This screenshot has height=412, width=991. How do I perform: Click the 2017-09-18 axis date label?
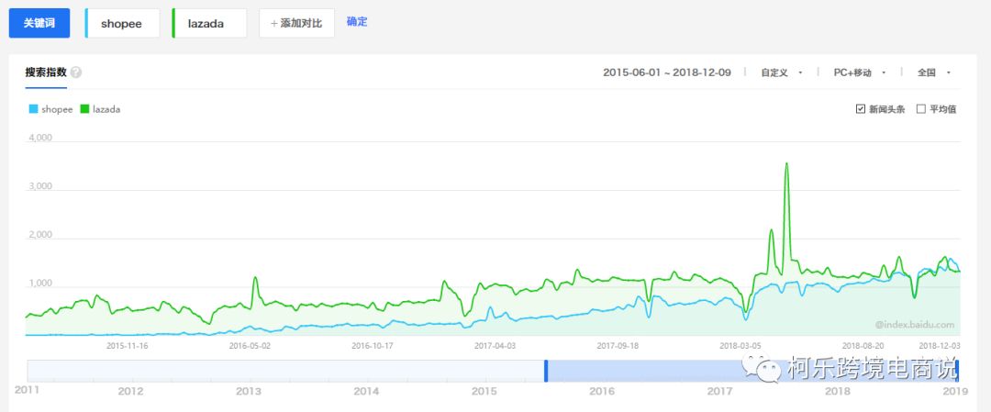pyautogui.click(x=618, y=346)
